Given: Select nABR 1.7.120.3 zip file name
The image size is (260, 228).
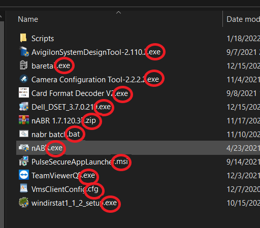Looking at the screenshot, I should point(63,121).
